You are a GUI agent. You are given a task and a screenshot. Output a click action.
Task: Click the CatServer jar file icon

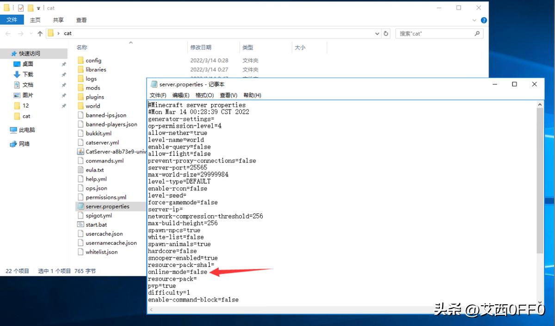click(80, 151)
